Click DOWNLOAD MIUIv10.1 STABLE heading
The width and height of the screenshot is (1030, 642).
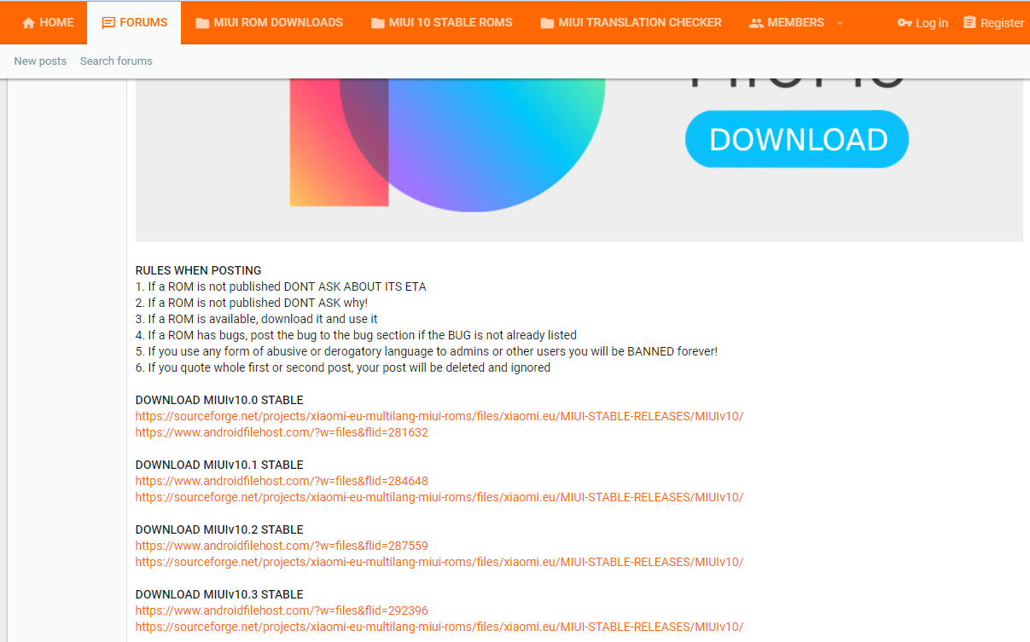pos(219,465)
